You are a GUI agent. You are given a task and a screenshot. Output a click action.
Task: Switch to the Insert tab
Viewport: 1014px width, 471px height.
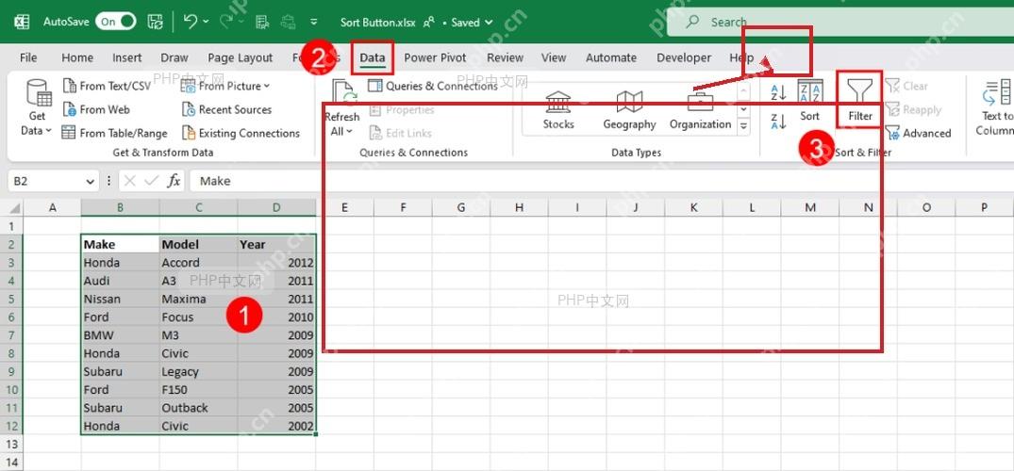[x=126, y=57]
